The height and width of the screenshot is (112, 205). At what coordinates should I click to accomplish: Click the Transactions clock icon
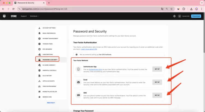(39, 44)
